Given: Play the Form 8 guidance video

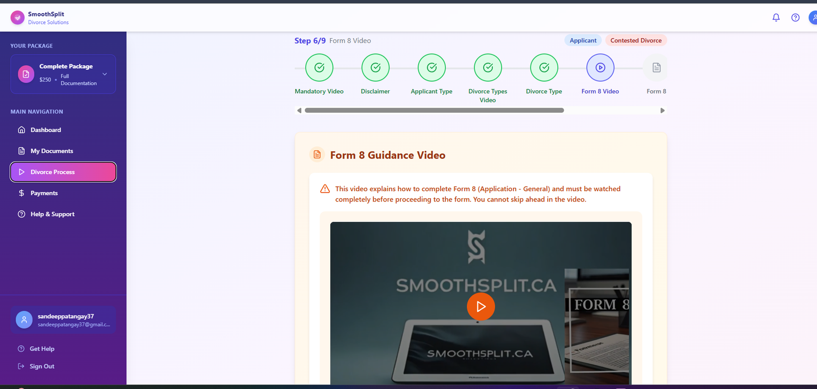Looking at the screenshot, I should 481,306.
